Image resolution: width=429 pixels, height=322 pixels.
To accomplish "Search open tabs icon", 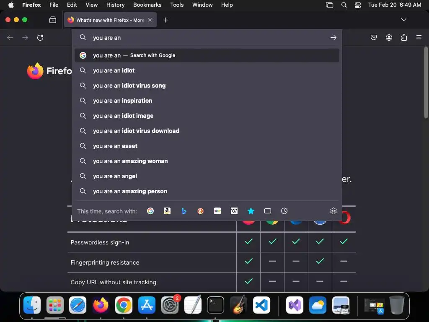I will (268, 211).
